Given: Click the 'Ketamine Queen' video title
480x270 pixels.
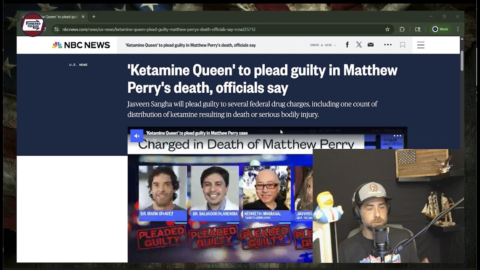Looking at the screenshot, I should (197, 133).
